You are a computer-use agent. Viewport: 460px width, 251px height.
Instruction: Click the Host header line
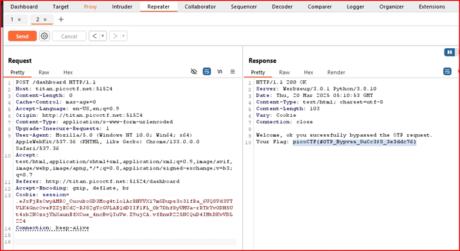[x=64, y=89]
